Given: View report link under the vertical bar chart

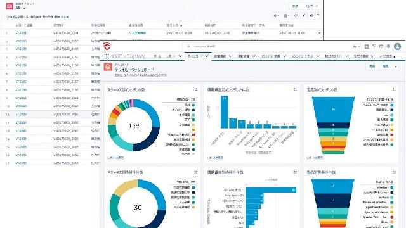Looking at the screenshot, I should point(215,158).
